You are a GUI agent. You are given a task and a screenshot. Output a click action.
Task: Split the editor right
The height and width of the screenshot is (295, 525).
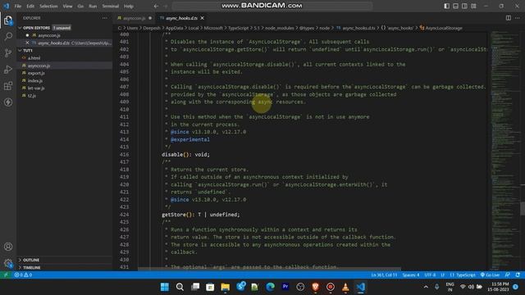click(509, 18)
